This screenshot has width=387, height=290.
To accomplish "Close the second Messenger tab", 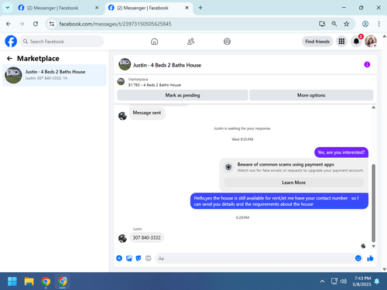I will point(187,8).
